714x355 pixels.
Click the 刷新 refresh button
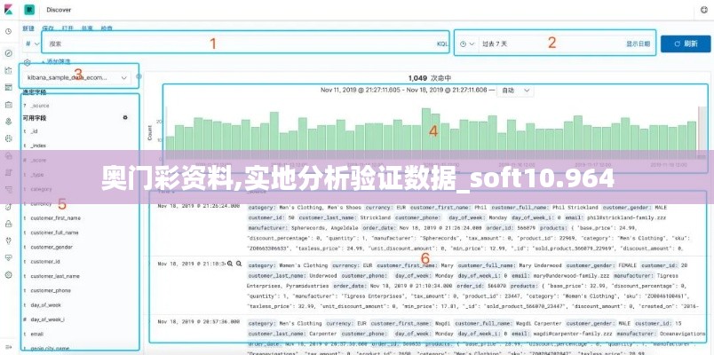pyautogui.click(x=686, y=43)
